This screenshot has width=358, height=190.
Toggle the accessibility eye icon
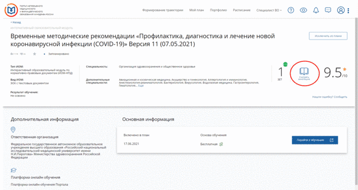coord(303,10)
